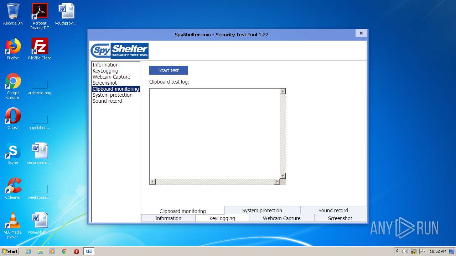Select System protection in the left list
456x256 pixels.
[x=116, y=95]
